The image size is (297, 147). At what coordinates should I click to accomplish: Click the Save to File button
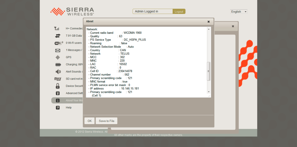(106, 121)
